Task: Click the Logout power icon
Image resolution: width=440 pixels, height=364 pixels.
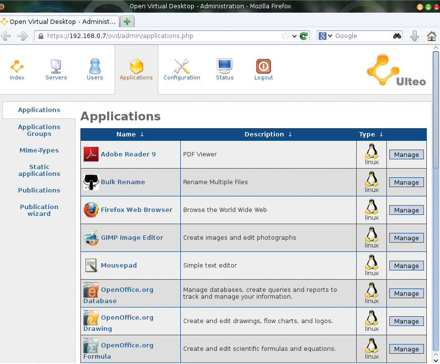Action: point(263,66)
